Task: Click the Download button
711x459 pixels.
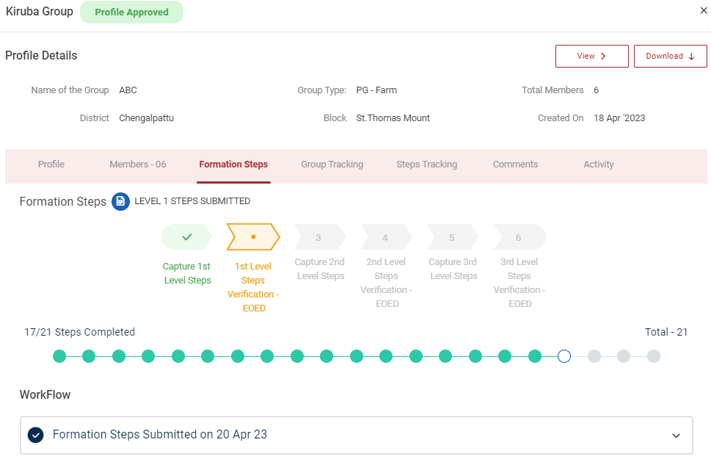Action: tap(670, 57)
